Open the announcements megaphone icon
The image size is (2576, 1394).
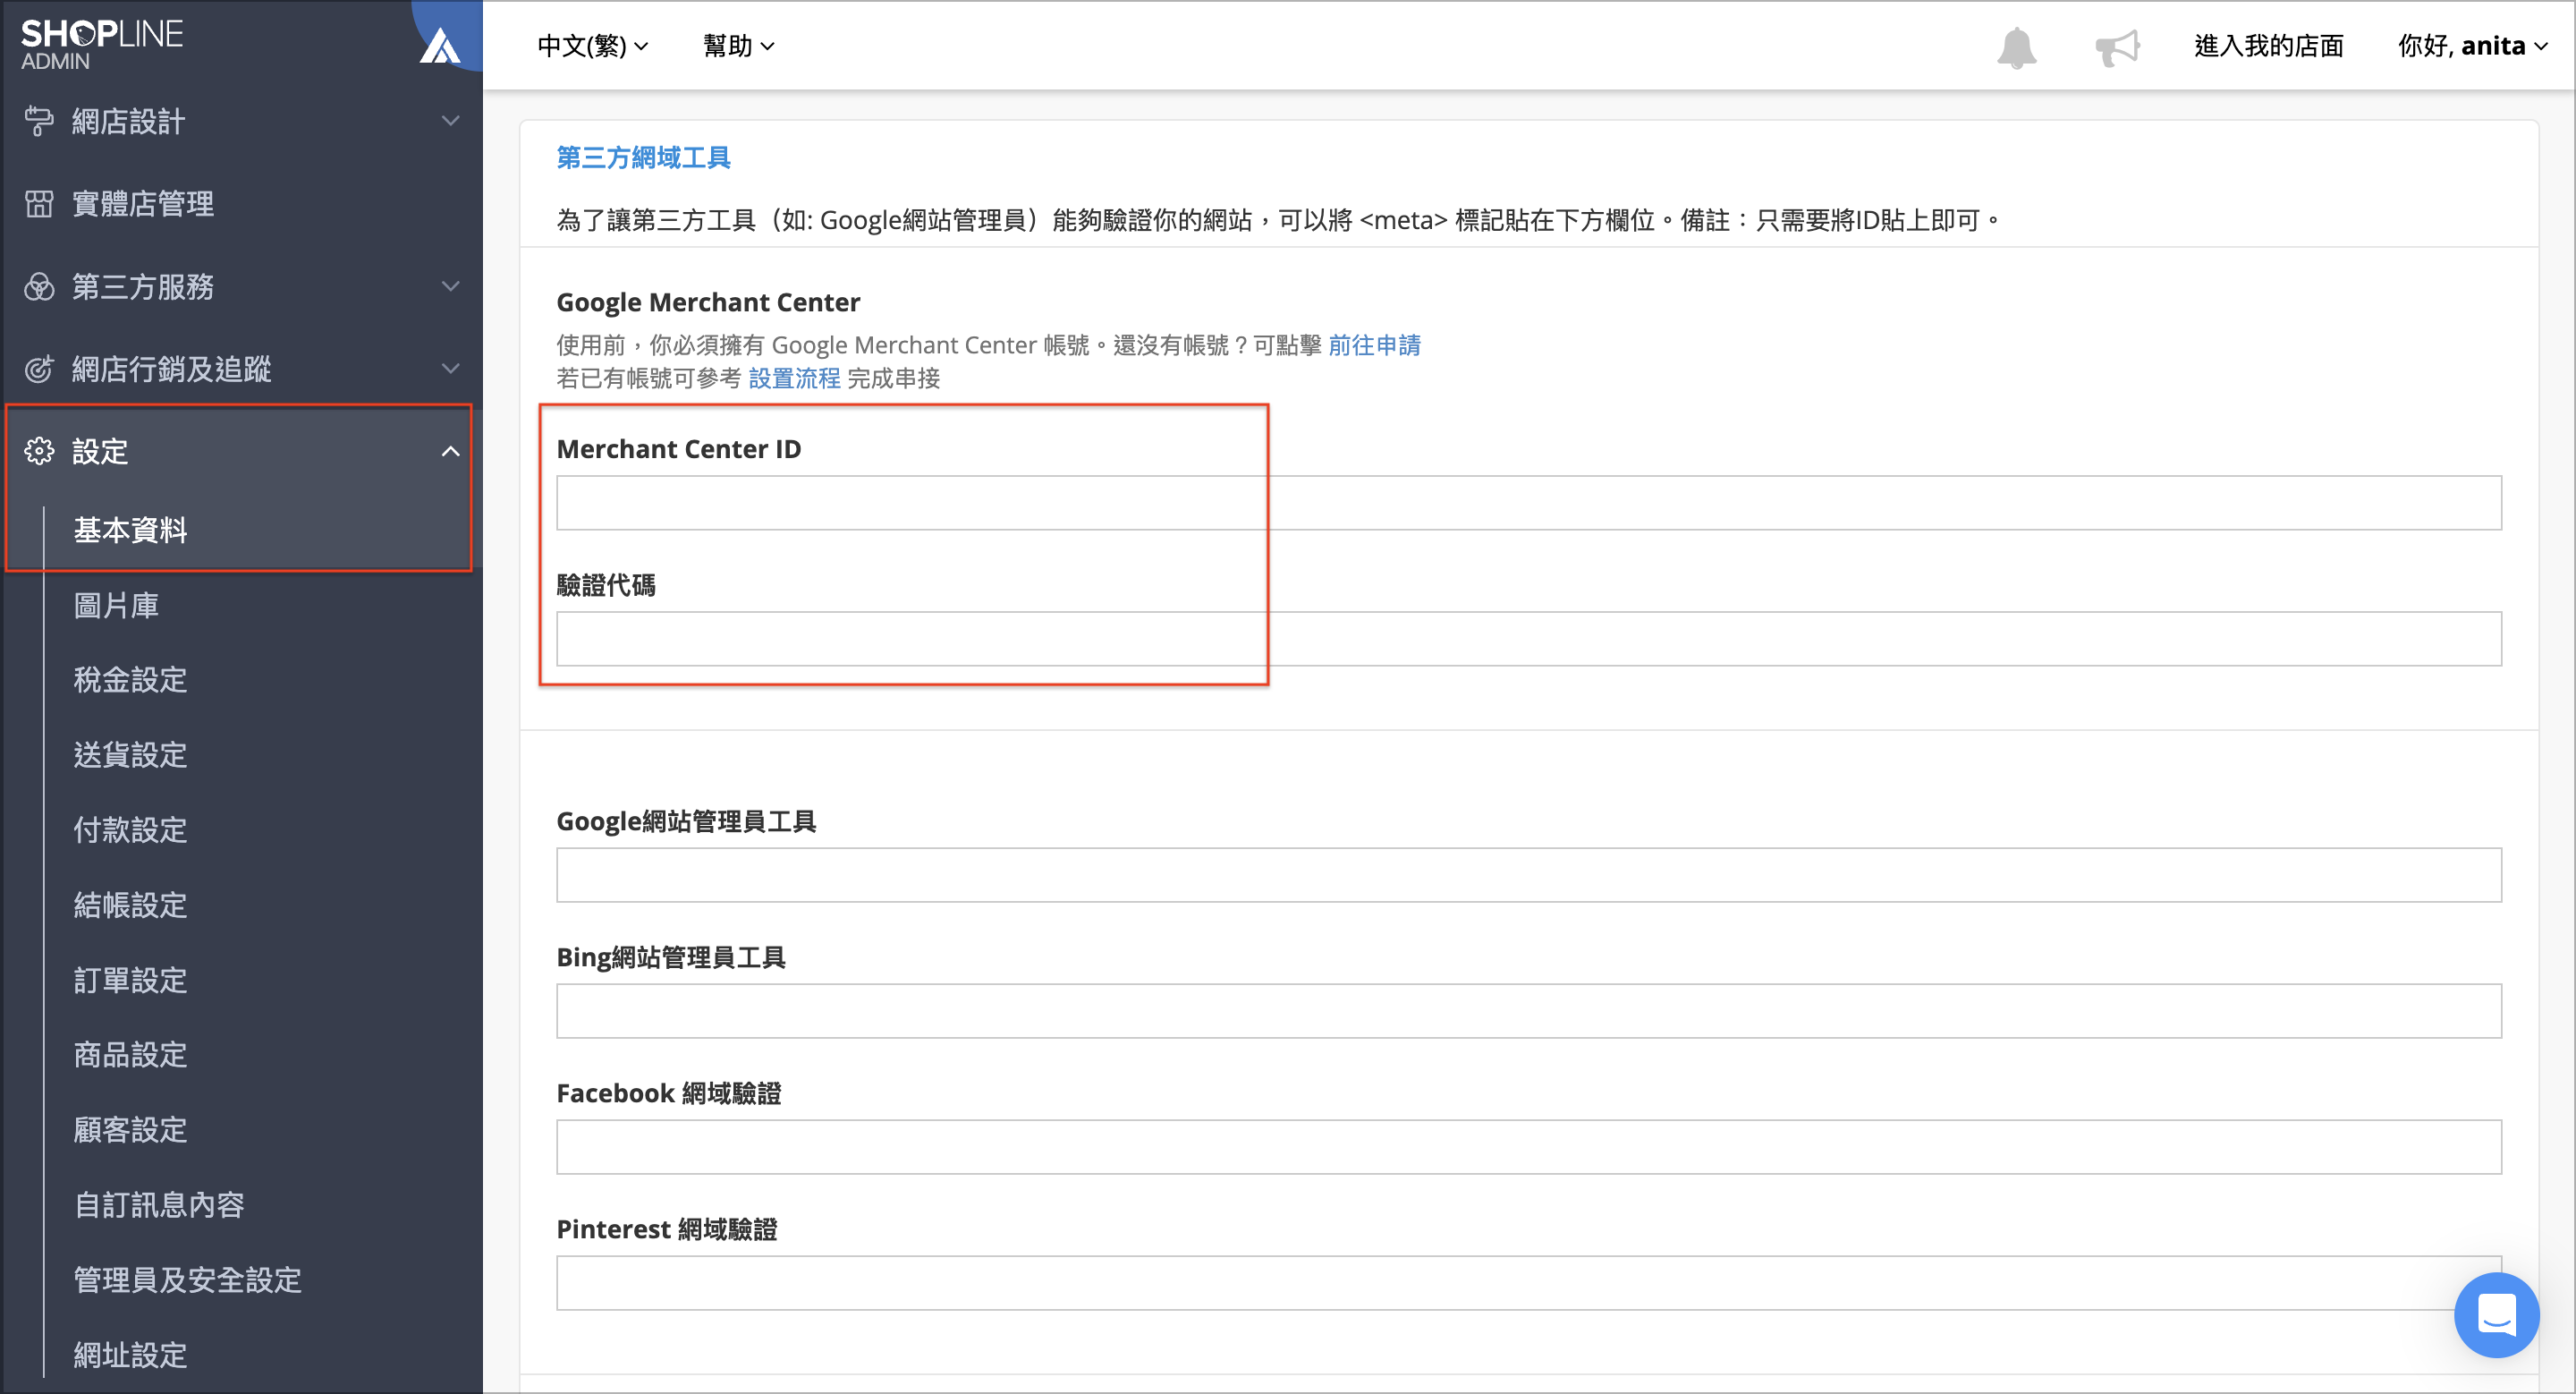tap(2117, 47)
